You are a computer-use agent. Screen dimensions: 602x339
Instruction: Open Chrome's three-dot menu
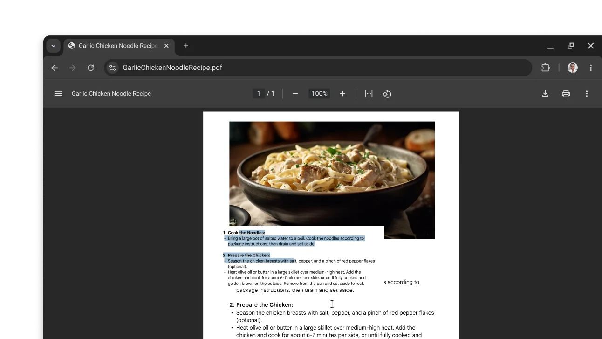coord(590,68)
